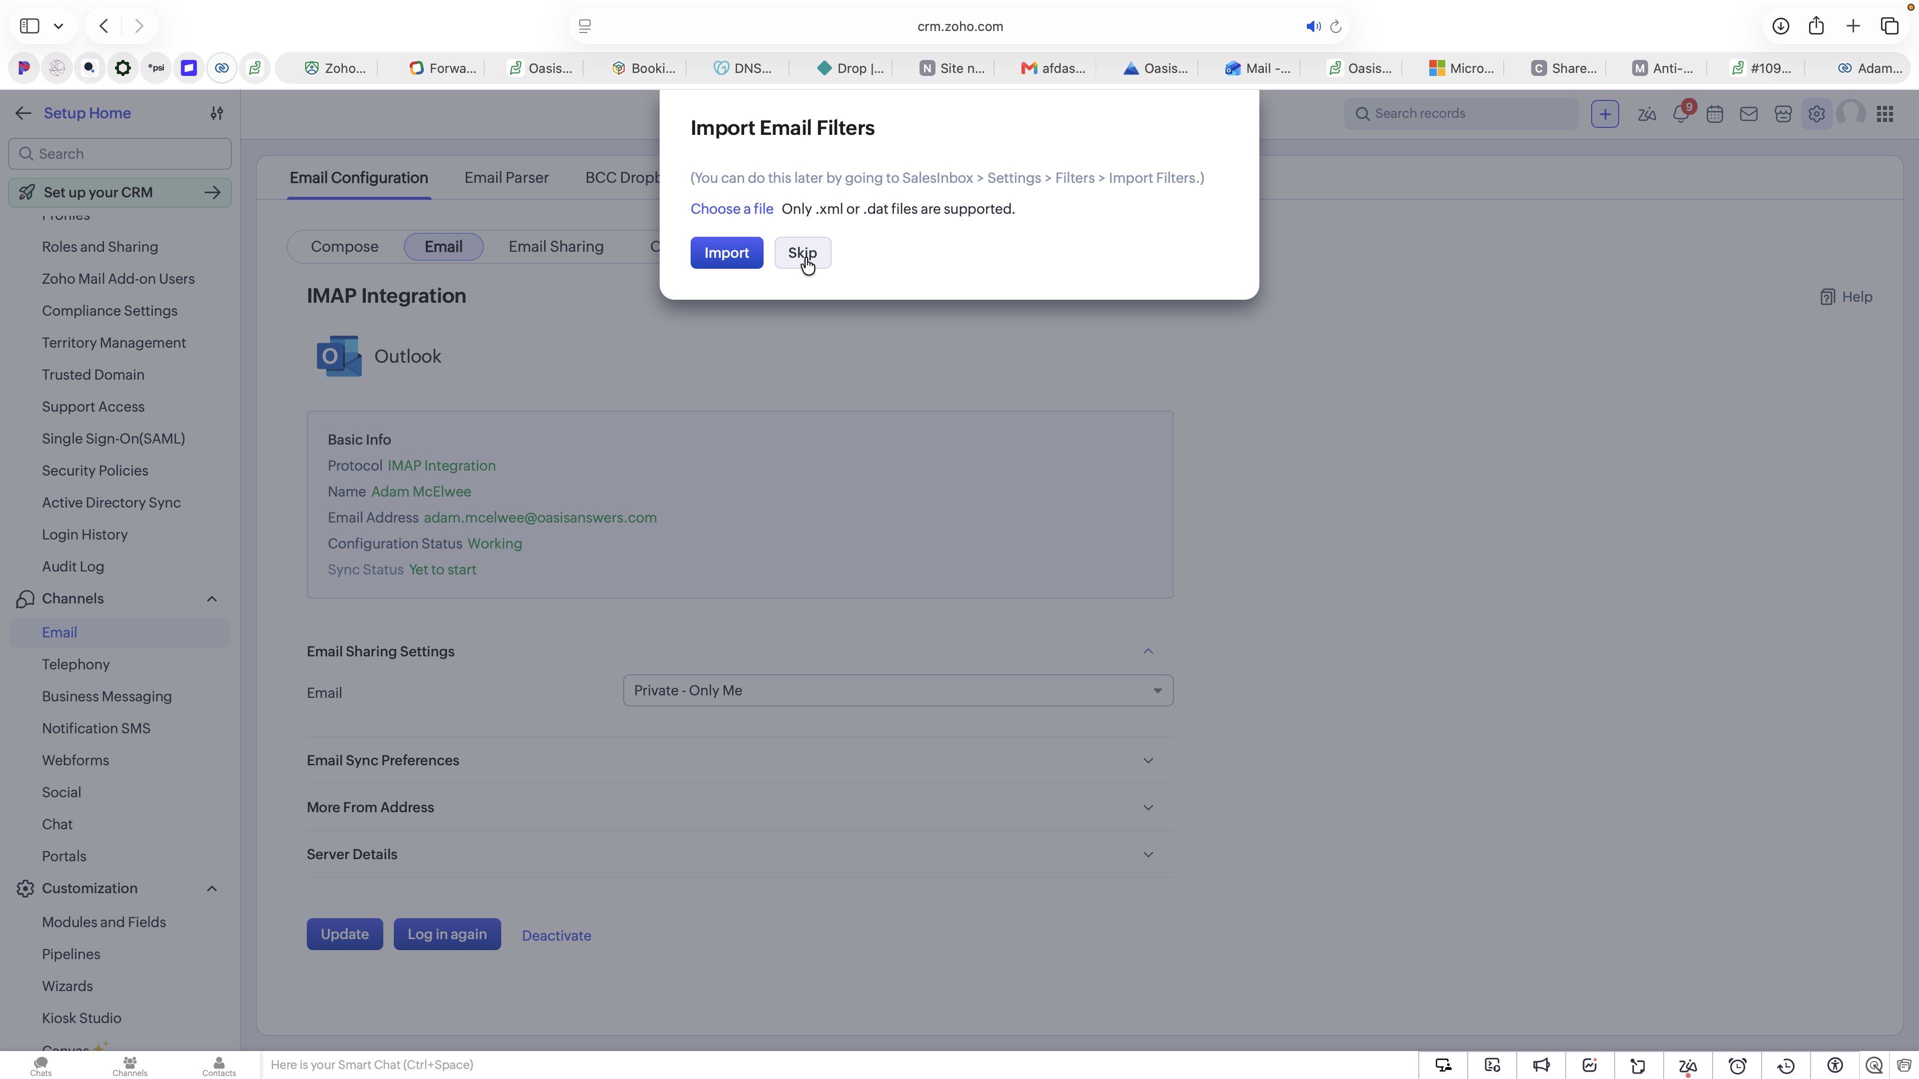Image resolution: width=1919 pixels, height=1079 pixels.
Task: Open the setup gear icon
Action: tap(1816, 114)
